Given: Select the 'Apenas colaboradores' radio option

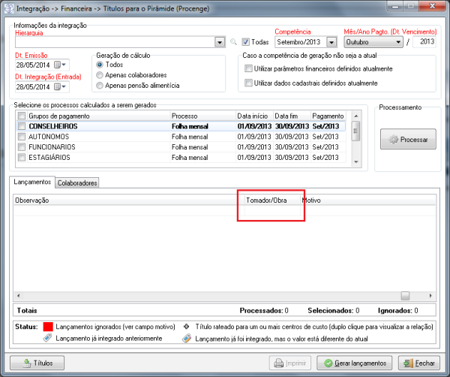Looking at the screenshot, I should 100,75.
